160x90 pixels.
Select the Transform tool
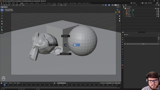click(2, 24)
